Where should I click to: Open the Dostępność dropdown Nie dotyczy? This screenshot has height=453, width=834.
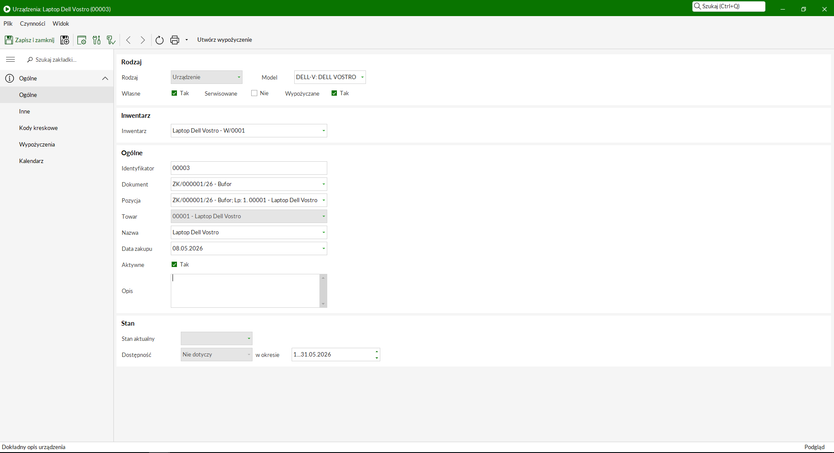[216, 355]
